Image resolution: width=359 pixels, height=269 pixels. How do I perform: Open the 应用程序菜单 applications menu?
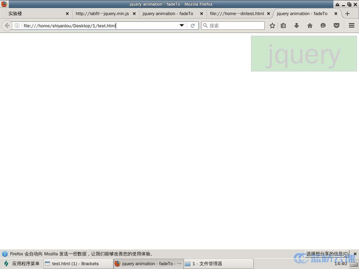click(x=22, y=264)
